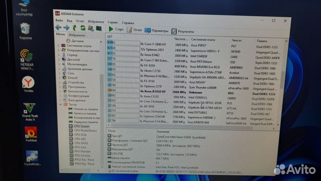
Task: Click the Forward arrow in AIDA64 toolbar
Action: (x=66, y=28)
